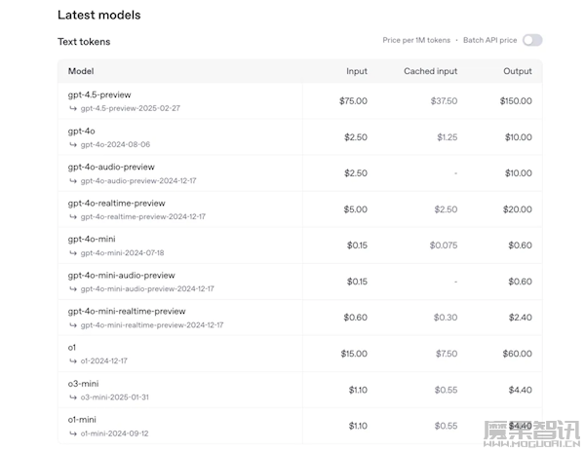Click the $2.40 output price
This screenshot has width=585, height=452.
coord(521,318)
